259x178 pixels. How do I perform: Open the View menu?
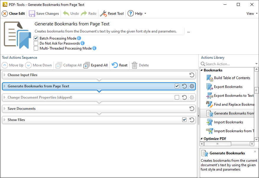point(251,13)
